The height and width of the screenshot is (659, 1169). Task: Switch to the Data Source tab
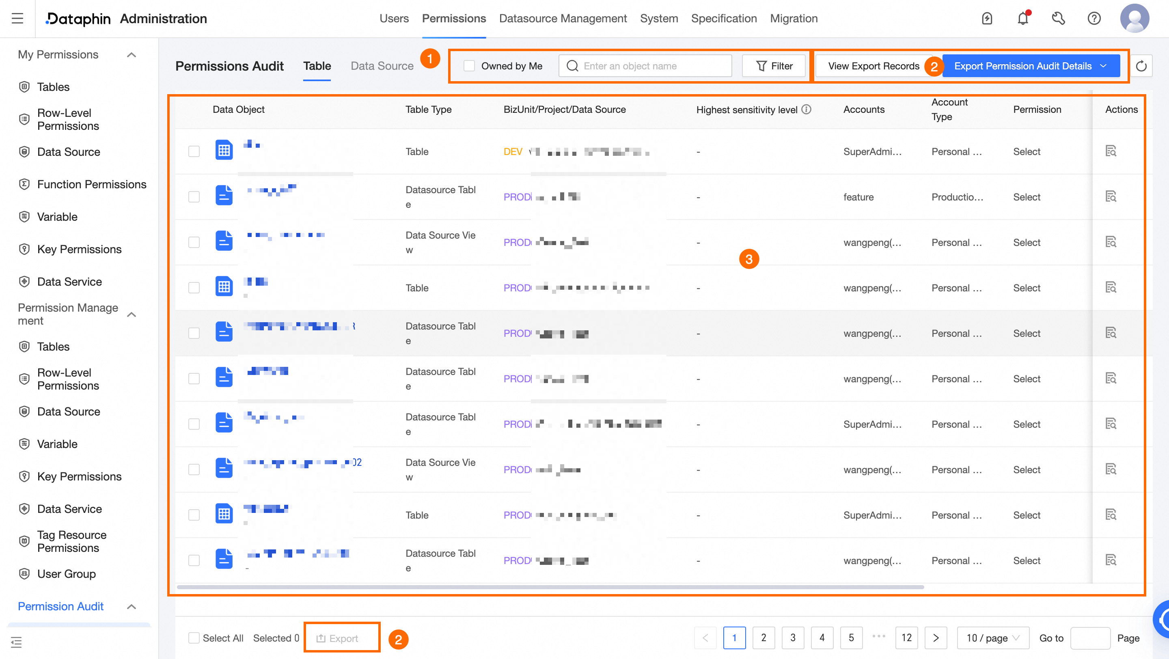[382, 66]
